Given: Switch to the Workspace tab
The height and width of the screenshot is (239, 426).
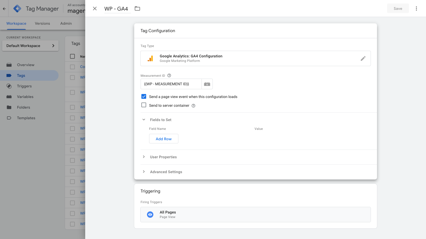Looking at the screenshot, I should pos(16,23).
